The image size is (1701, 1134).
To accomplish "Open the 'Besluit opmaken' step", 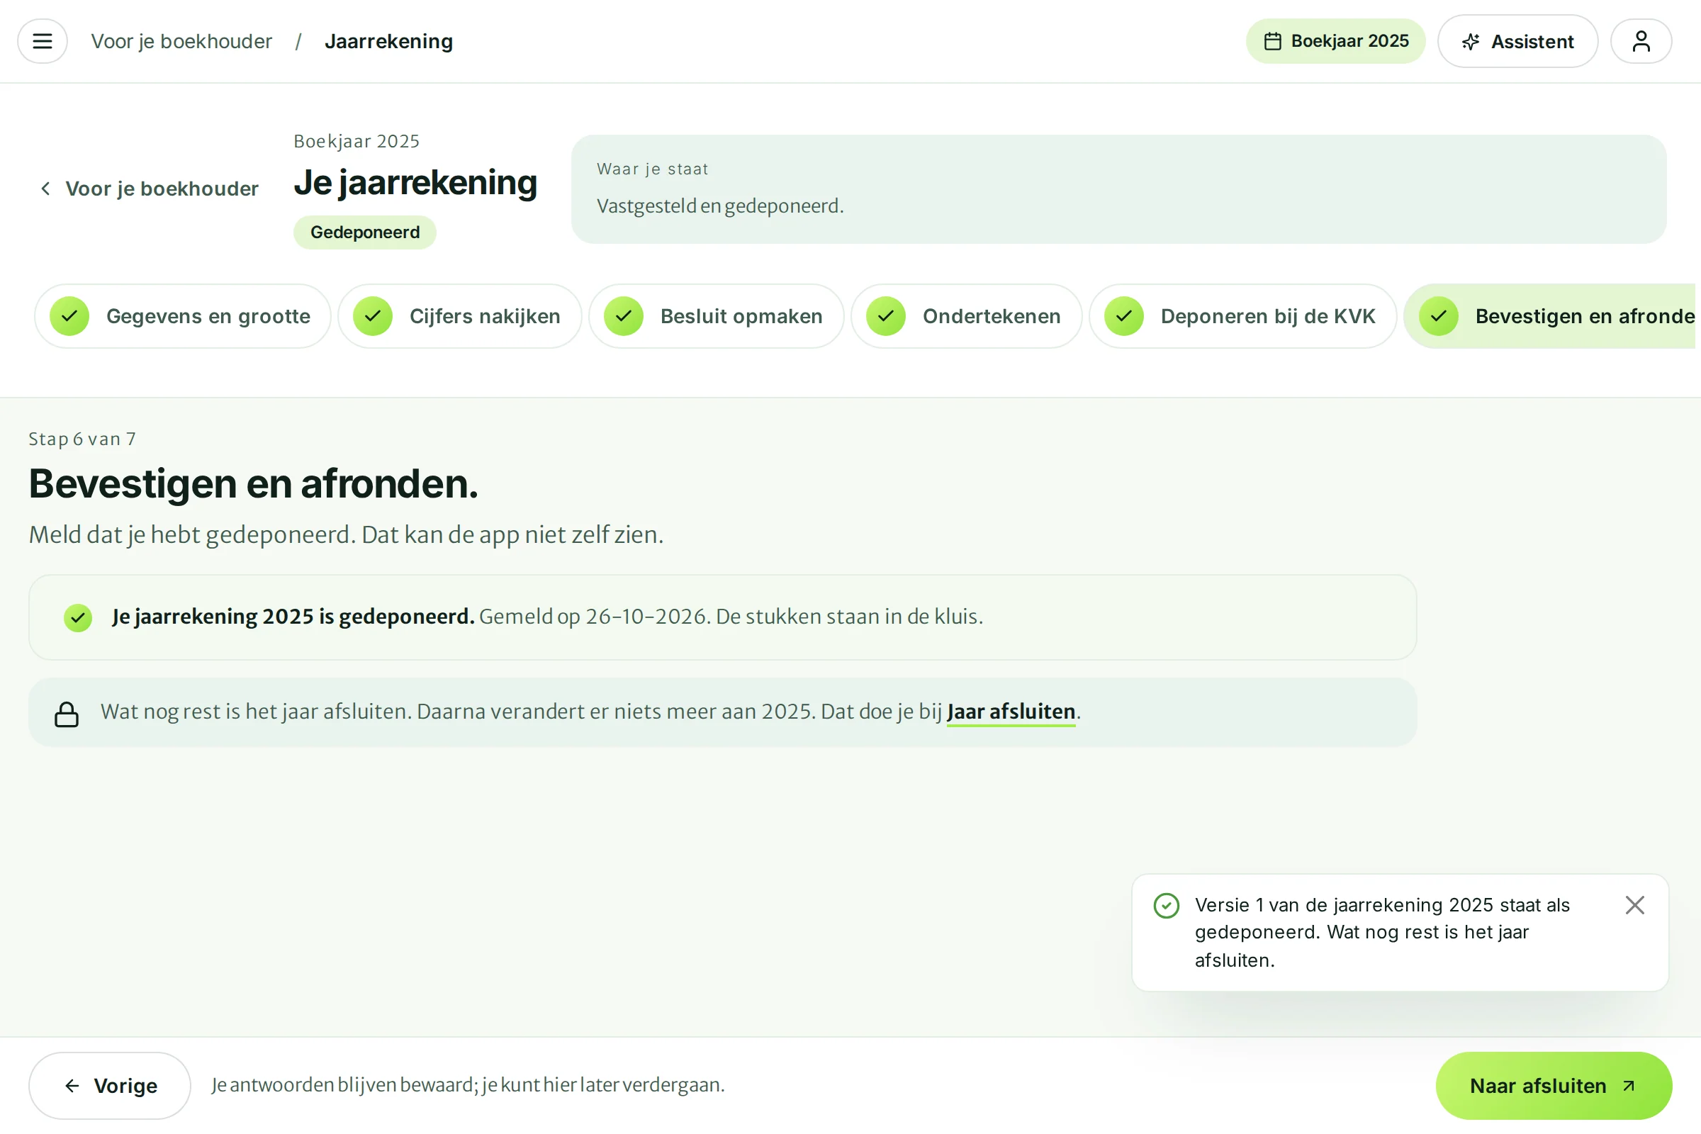I will tap(716, 316).
